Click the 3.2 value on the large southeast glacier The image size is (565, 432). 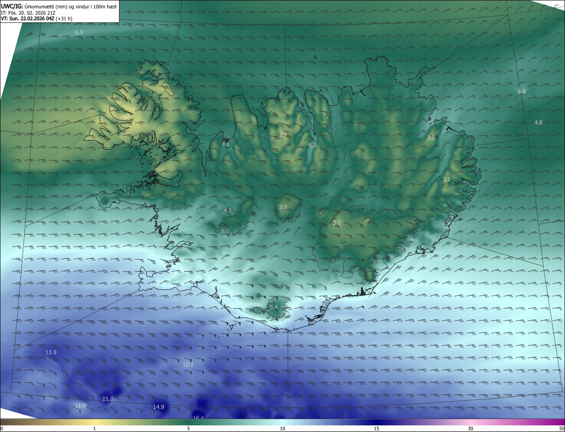(337, 223)
